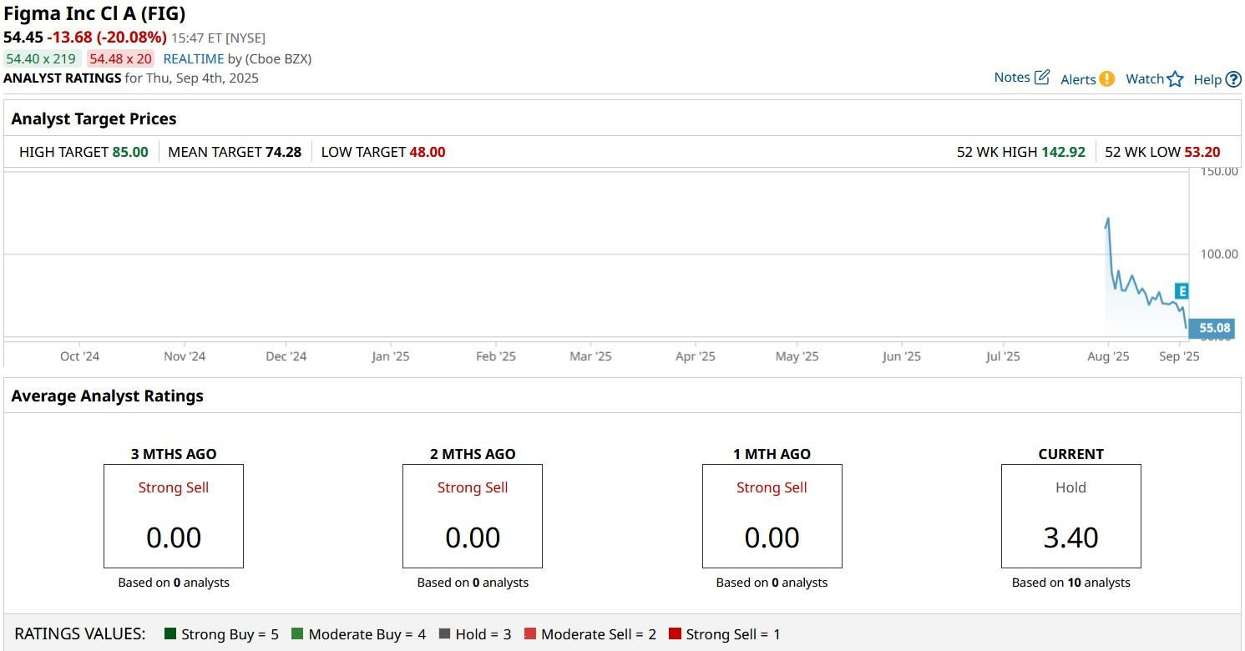Screen dimensions: 1245x651
Task: Click the 'Strong Sell = 1' legend text
Action: [733, 634]
